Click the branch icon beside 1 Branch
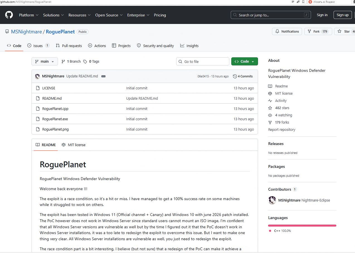Image resolution: width=355 pixels, height=253 pixels. pyautogui.click(x=63, y=62)
